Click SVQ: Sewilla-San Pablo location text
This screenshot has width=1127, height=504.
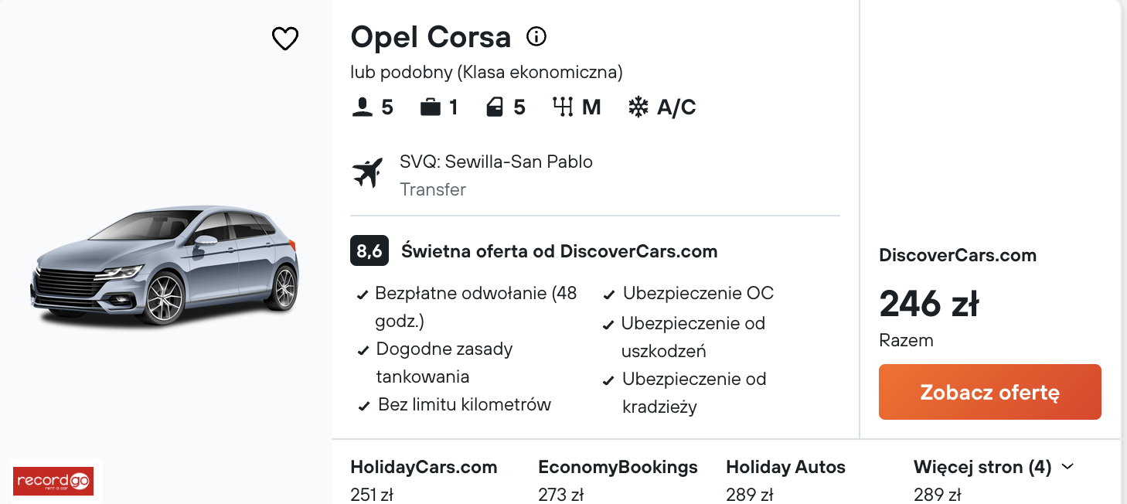pyautogui.click(x=496, y=162)
